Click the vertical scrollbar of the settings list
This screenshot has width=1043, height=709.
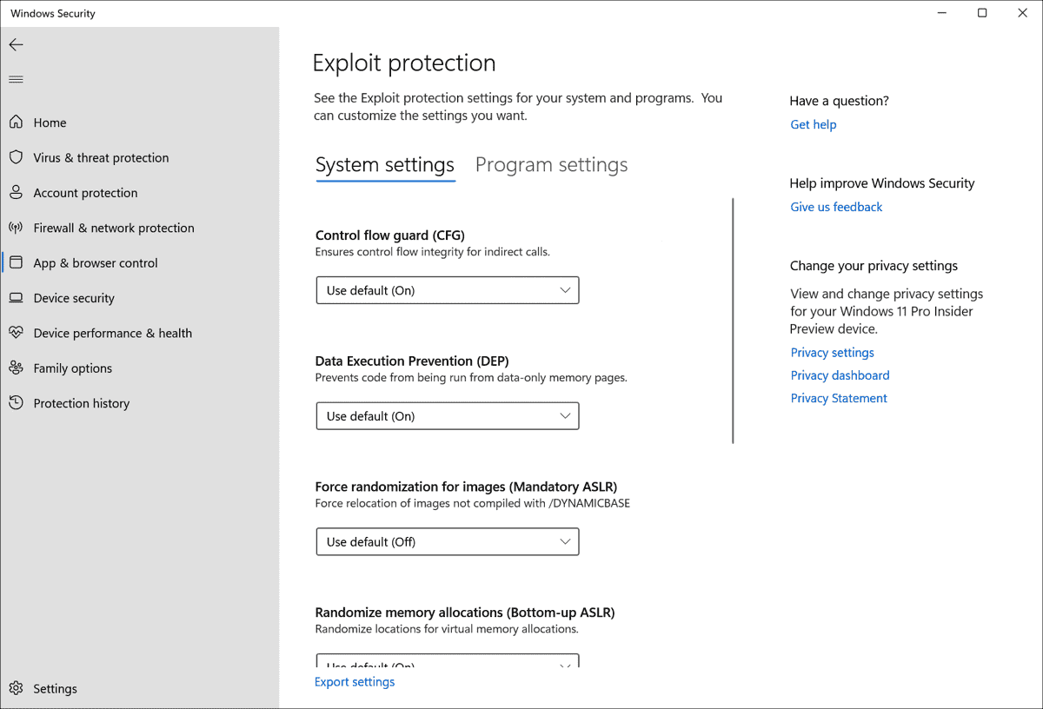pyautogui.click(x=734, y=321)
